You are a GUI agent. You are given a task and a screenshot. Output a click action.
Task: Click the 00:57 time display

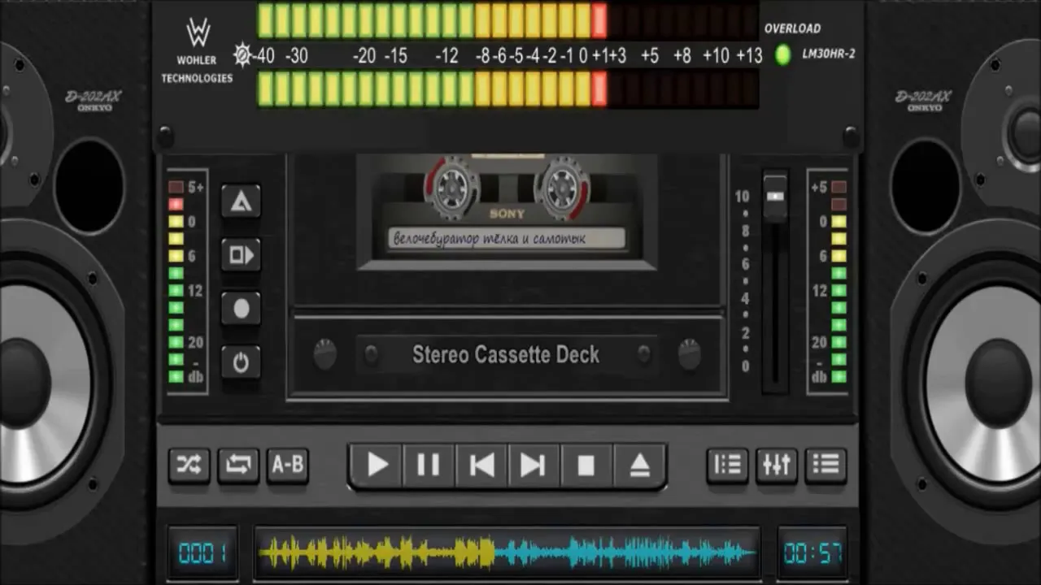[x=812, y=553]
